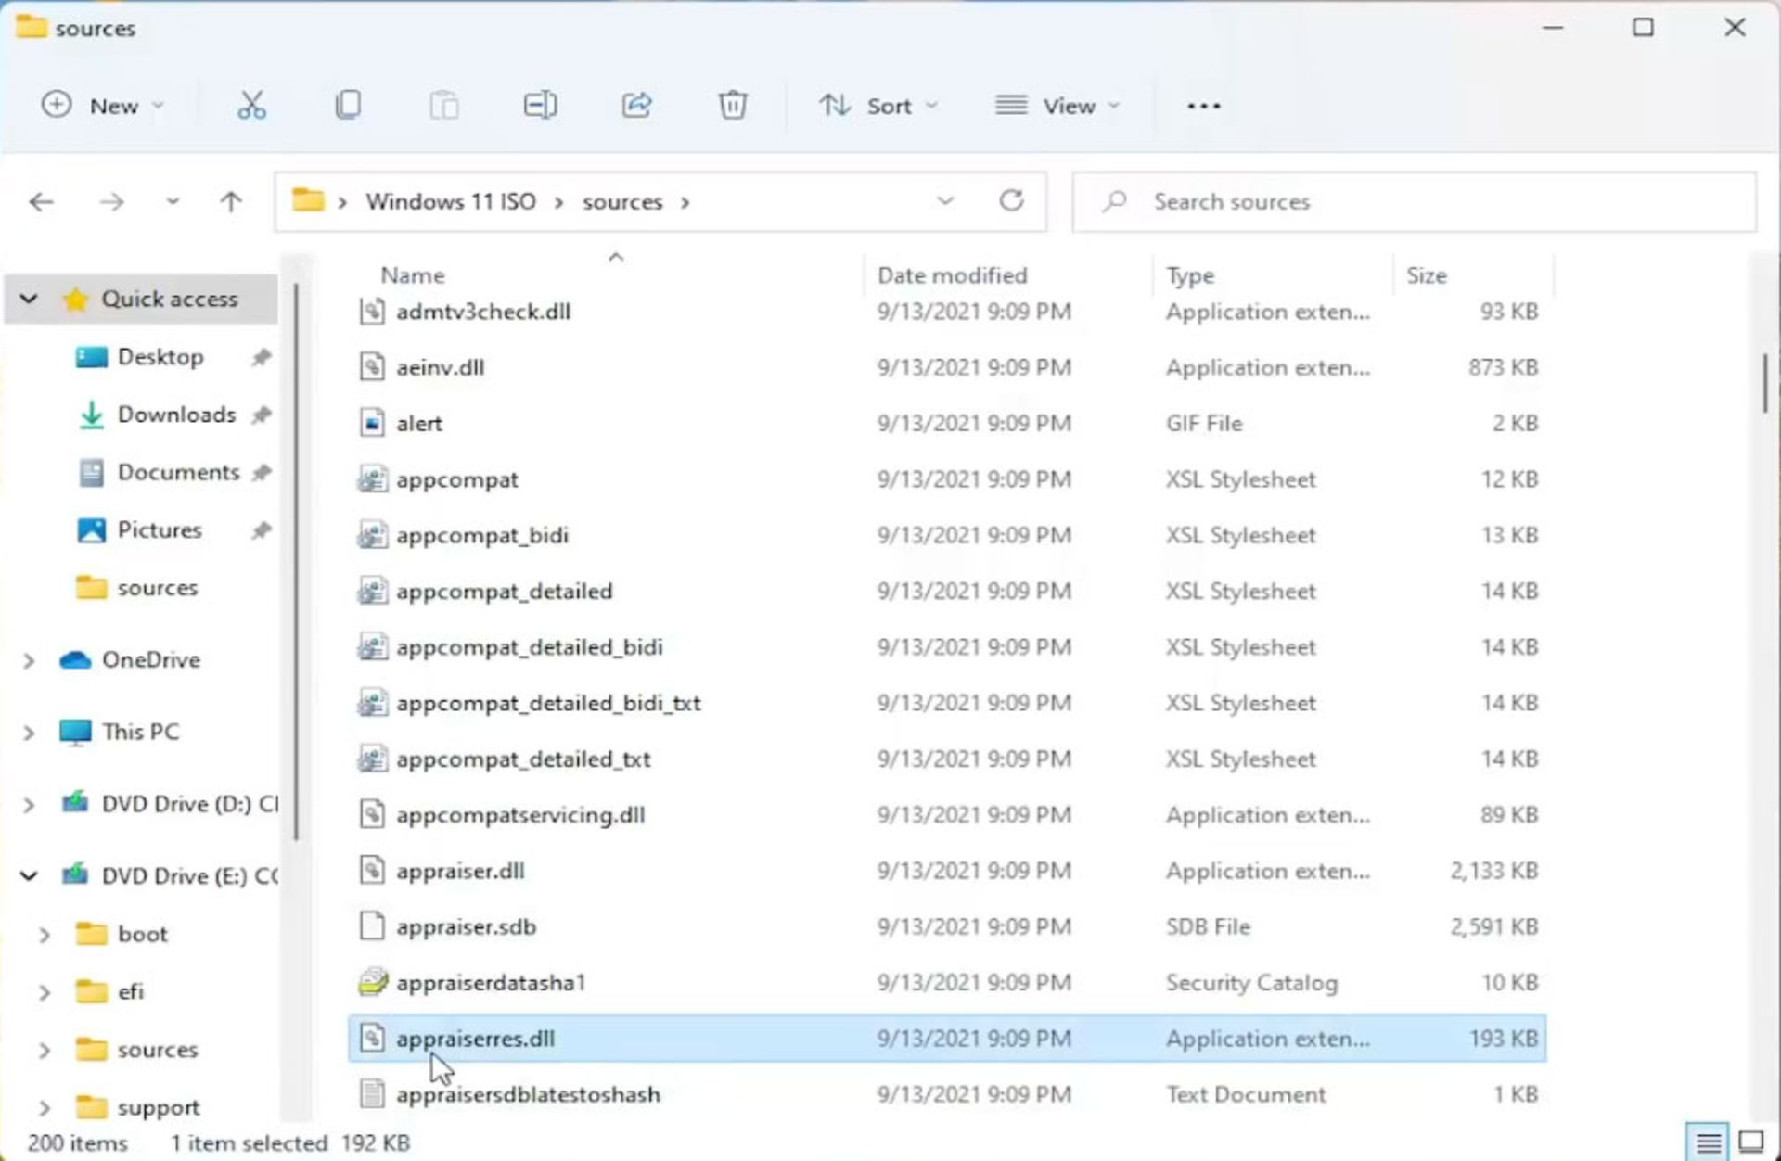The width and height of the screenshot is (1781, 1161).
Task: Click the Rename icon in toolbar
Action: [540, 105]
